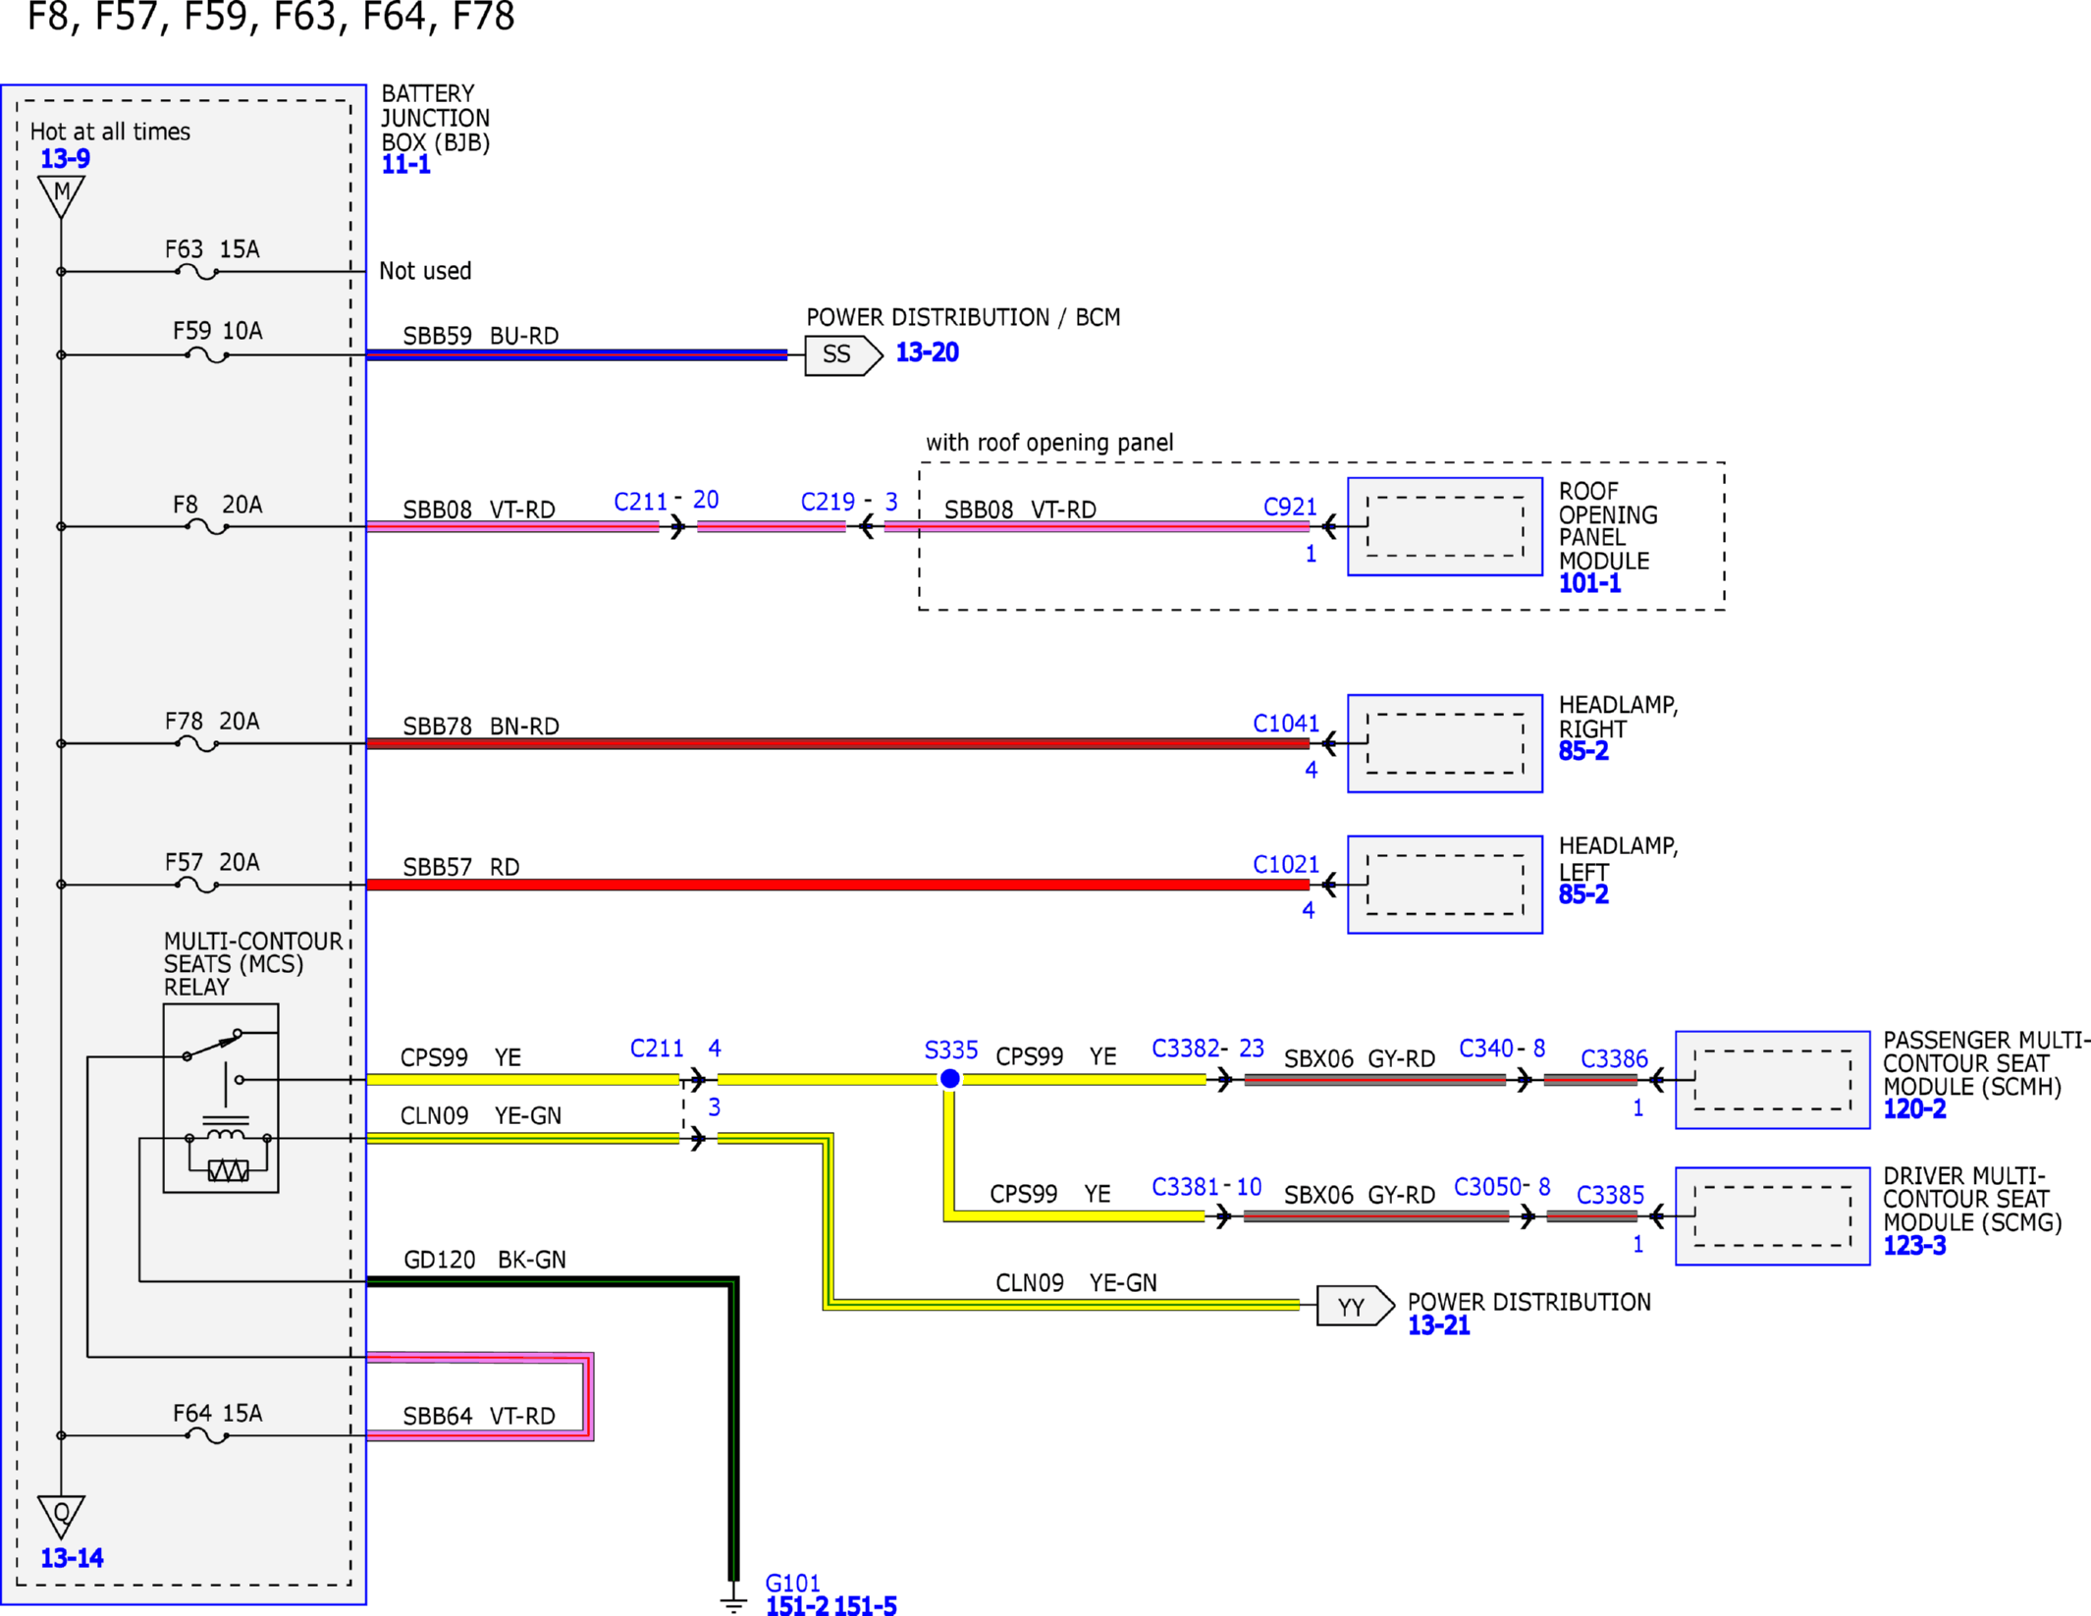Viewport: 2091px width, 1616px height.
Task: Open Driver Seat Module reference 123-3
Action: pos(1913,1246)
